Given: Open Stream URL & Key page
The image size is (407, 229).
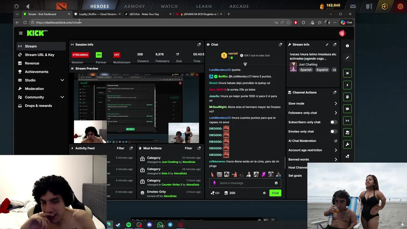Looking at the screenshot, I should click(x=41, y=55).
